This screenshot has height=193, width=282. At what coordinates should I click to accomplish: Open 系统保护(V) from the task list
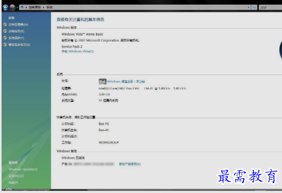pos(16,38)
